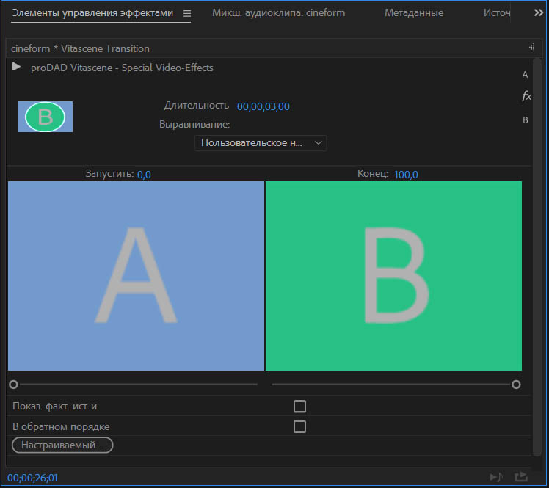The height and width of the screenshot is (488, 549).
Task: Click the play audio only icon
Action: pos(497,477)
